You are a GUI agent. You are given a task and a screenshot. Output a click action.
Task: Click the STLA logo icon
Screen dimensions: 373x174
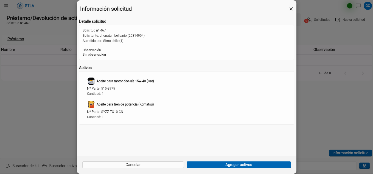click(20, 5)
